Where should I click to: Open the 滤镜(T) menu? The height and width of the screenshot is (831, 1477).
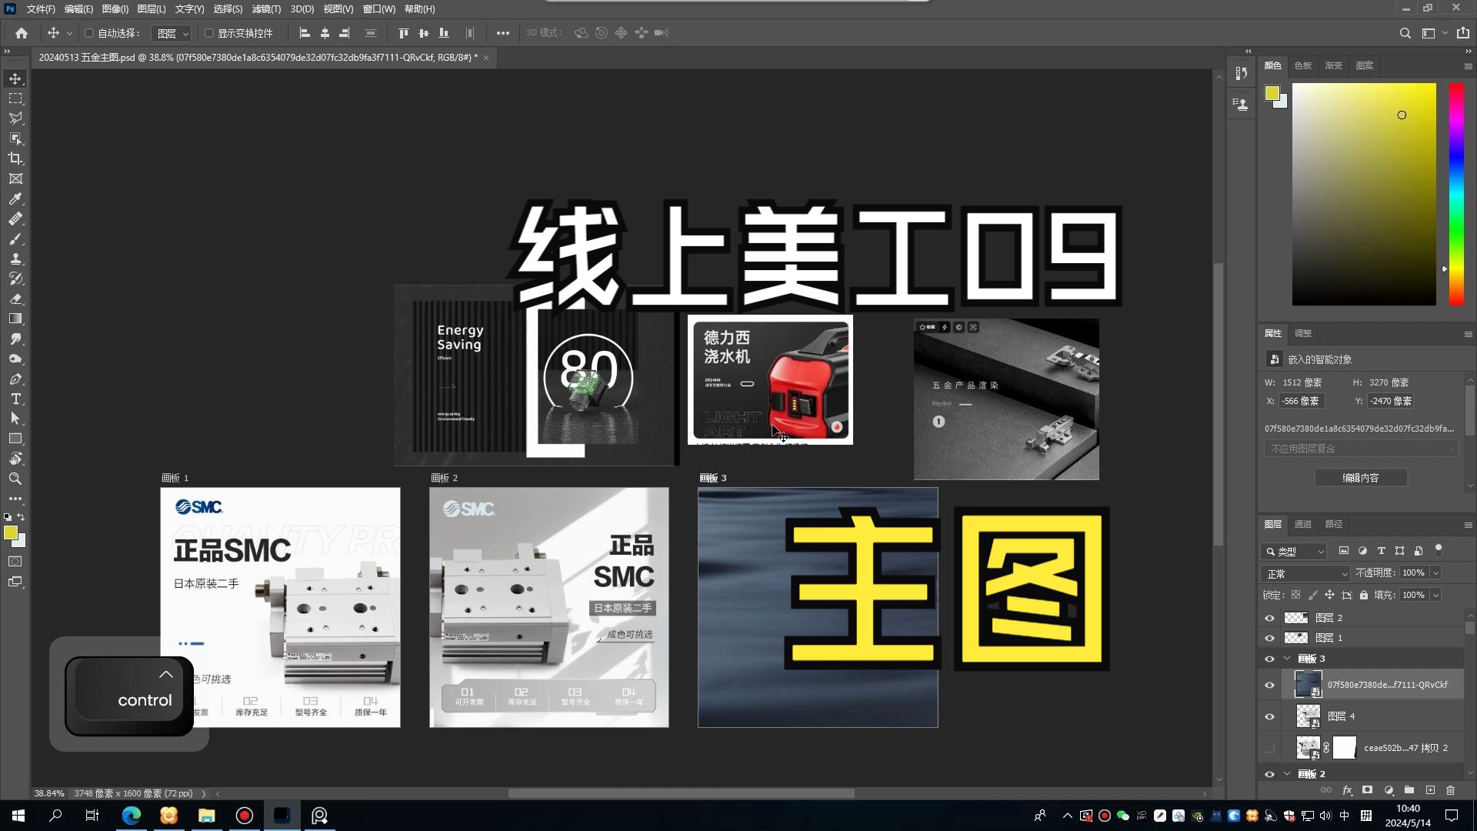point(266,9)
